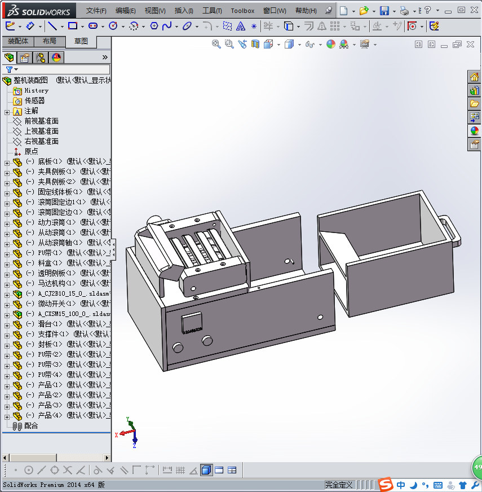Open the DisplayManager tab icon
The height and width of the screenshot is (492, 482).
tap(56, 58)
